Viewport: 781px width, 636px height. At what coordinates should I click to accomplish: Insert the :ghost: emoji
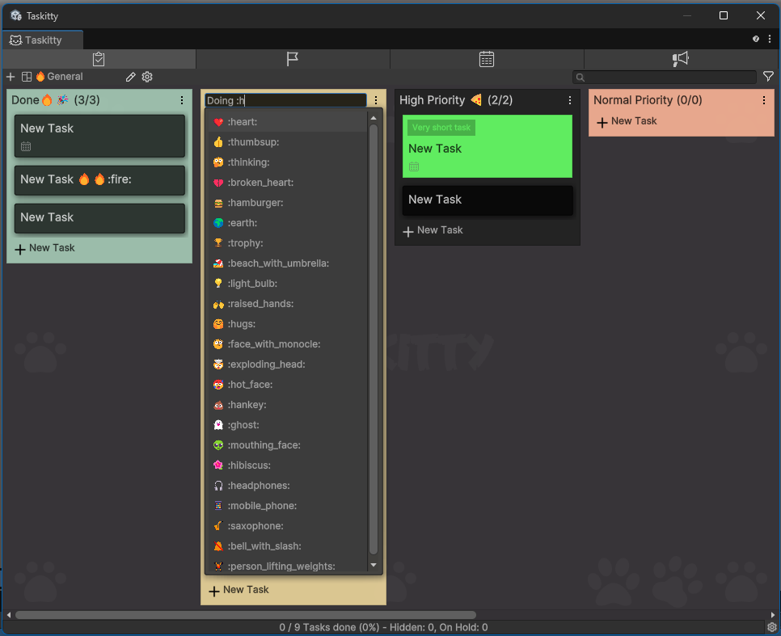pos(286,425)
